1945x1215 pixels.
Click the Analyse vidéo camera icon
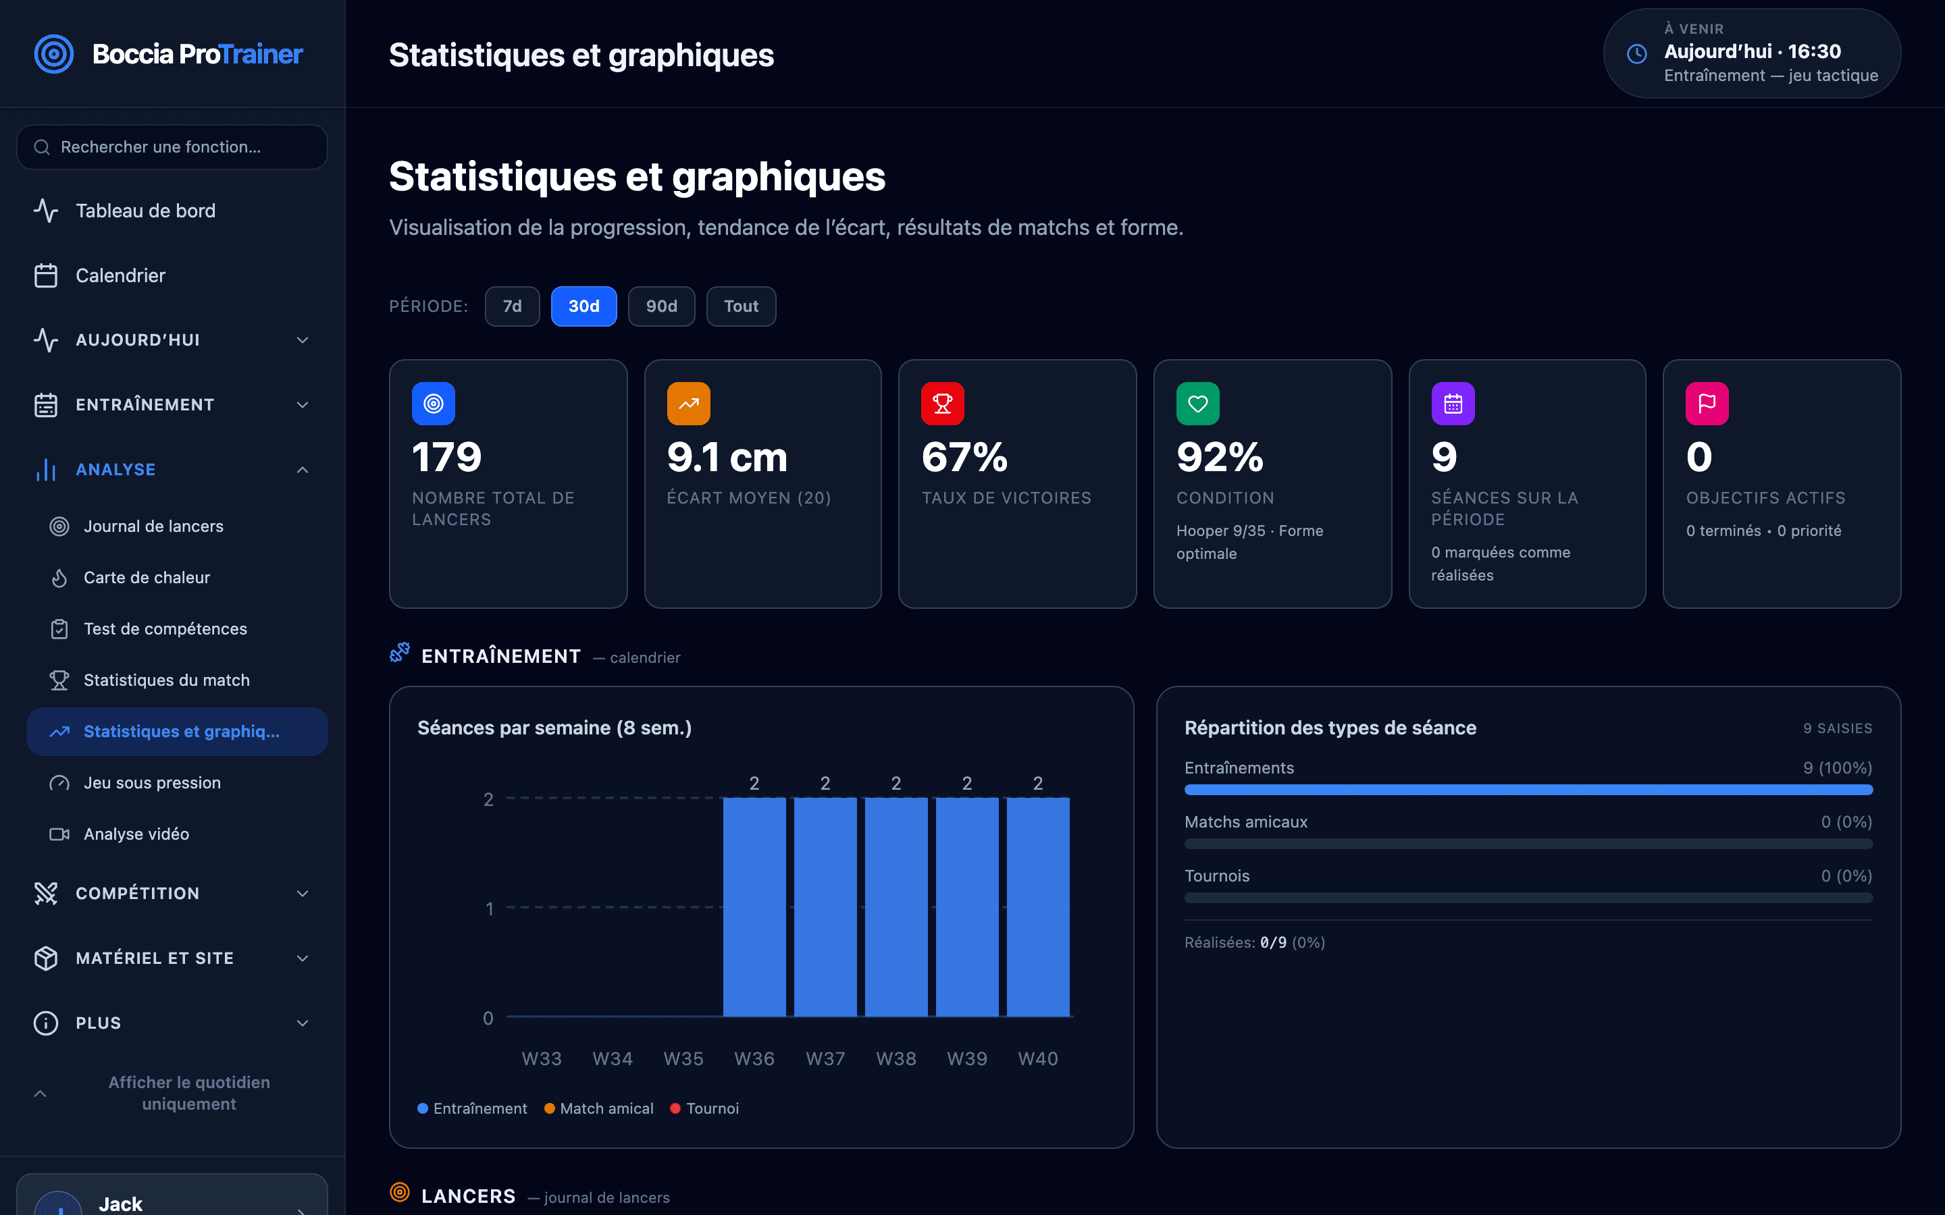click(59, 834)
